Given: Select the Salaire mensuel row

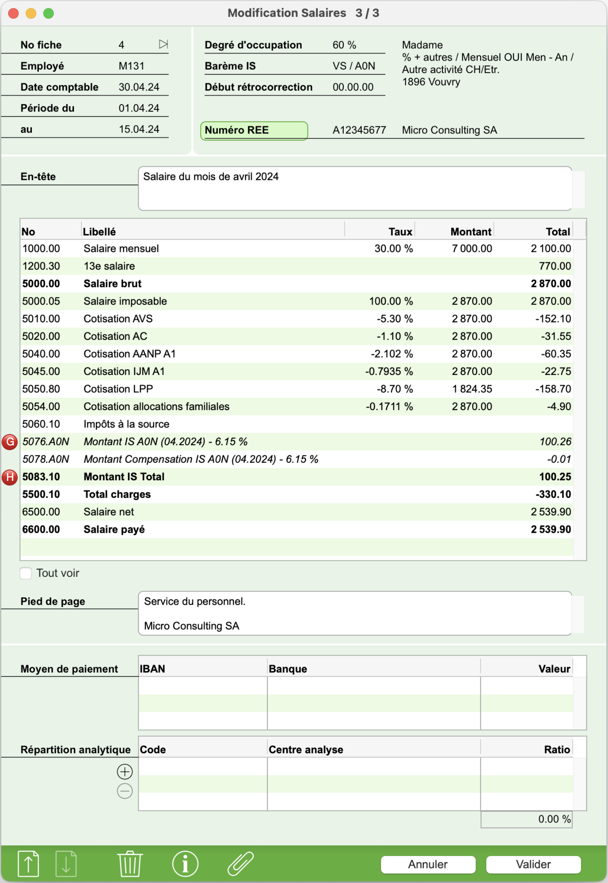Looking at the screenshot, I should pos(297,249).
